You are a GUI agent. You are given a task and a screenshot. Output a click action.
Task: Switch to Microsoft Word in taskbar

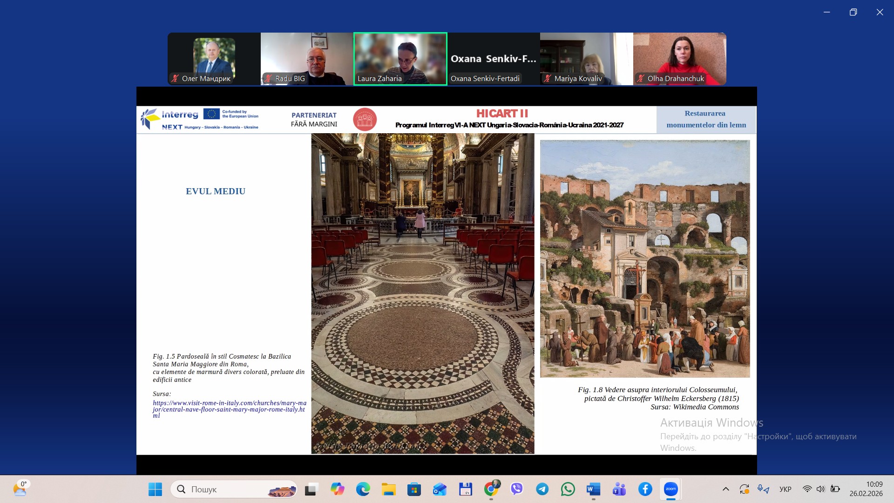point(593,489)
